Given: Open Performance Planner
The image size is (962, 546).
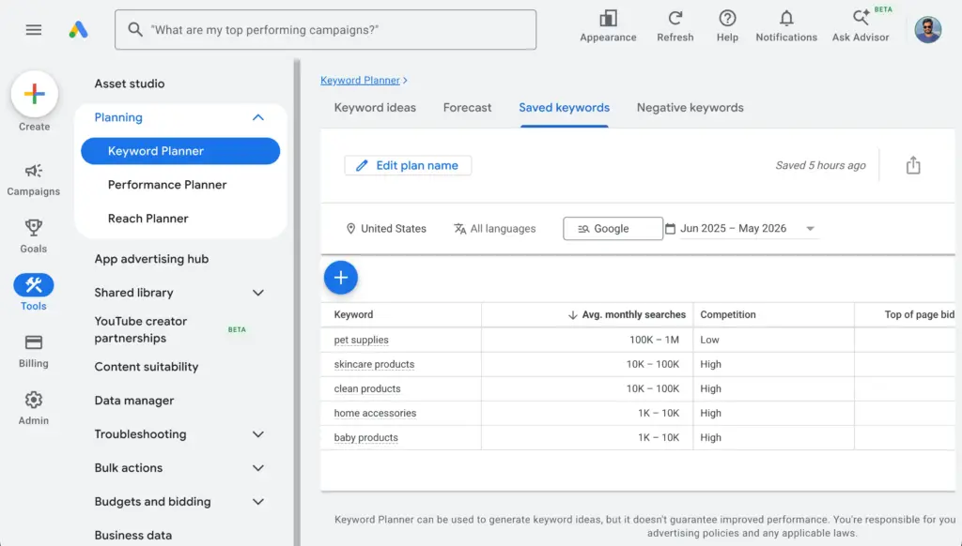Looking at the screenshot, I should pos(167,185).
